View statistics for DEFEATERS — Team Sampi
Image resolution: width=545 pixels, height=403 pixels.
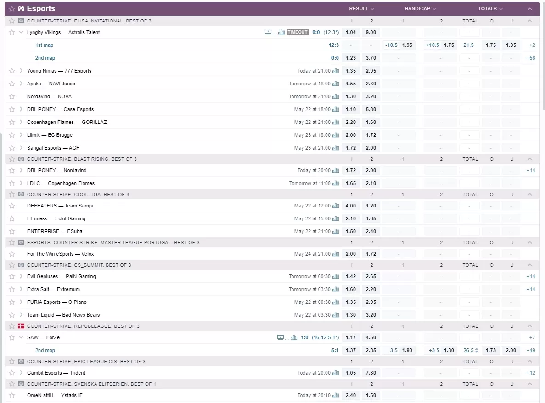pos(336,206)
